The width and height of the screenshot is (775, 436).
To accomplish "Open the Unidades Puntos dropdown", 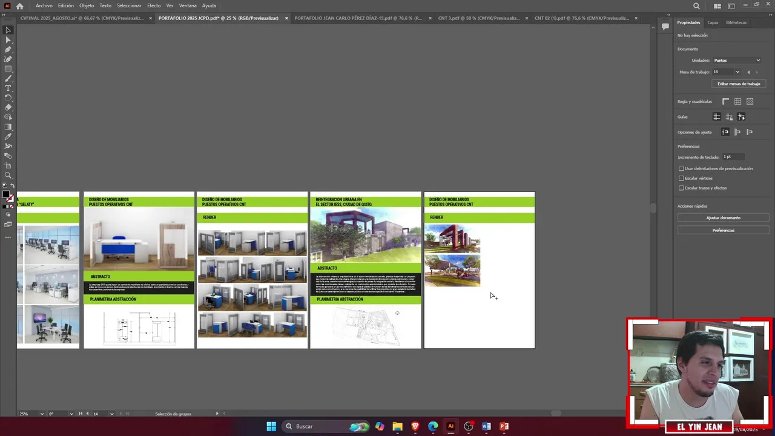I will pos(736,60).
